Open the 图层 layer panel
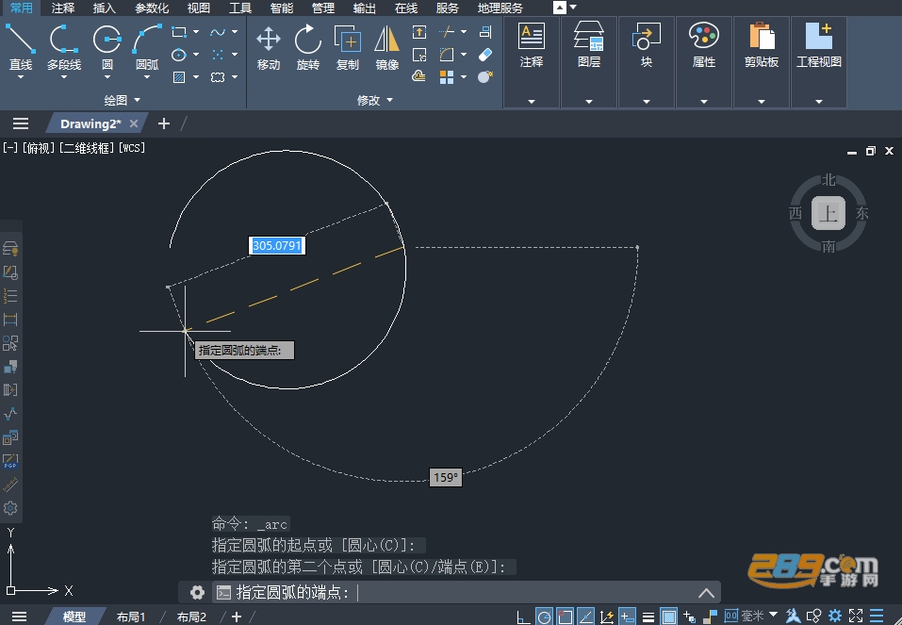 (589, 62)
